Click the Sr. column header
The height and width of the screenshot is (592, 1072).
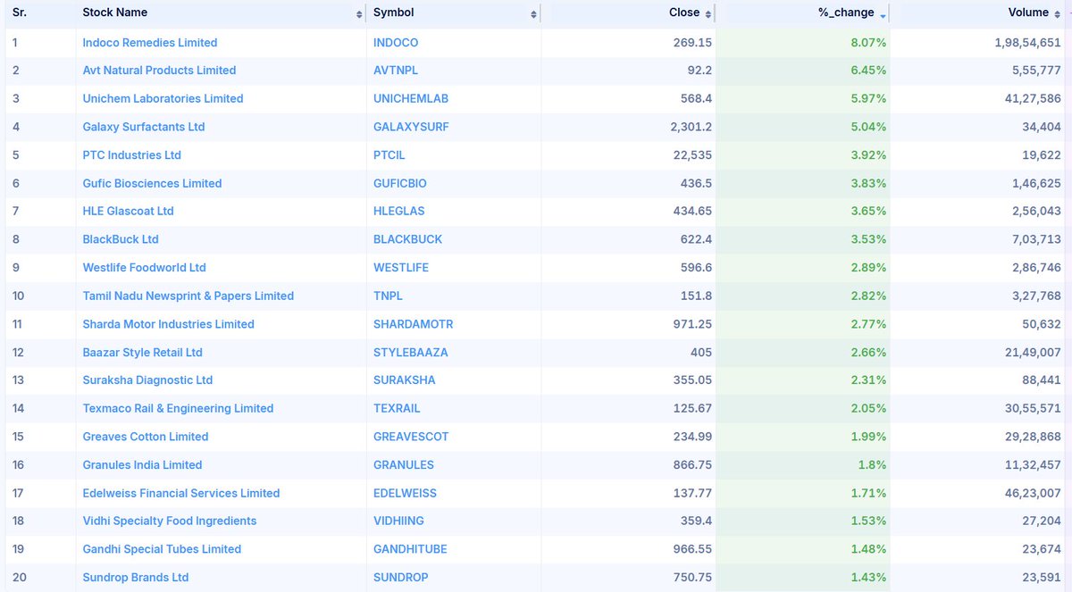pos(21,13)
